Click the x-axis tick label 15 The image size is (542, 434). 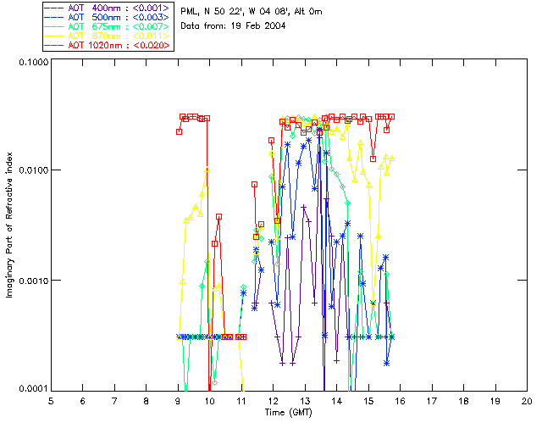pos(368,401)
